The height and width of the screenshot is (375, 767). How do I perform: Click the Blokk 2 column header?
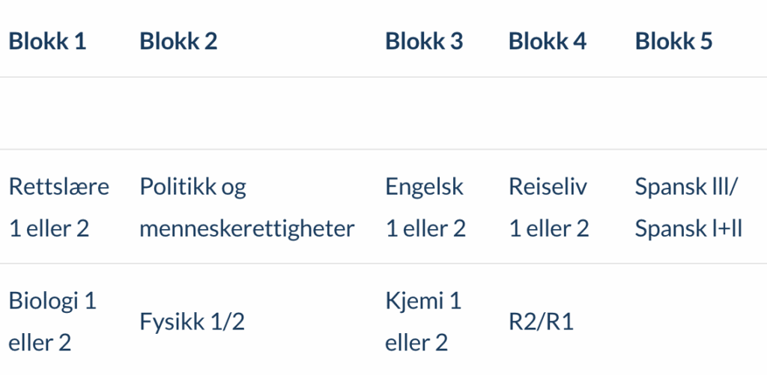178,41
